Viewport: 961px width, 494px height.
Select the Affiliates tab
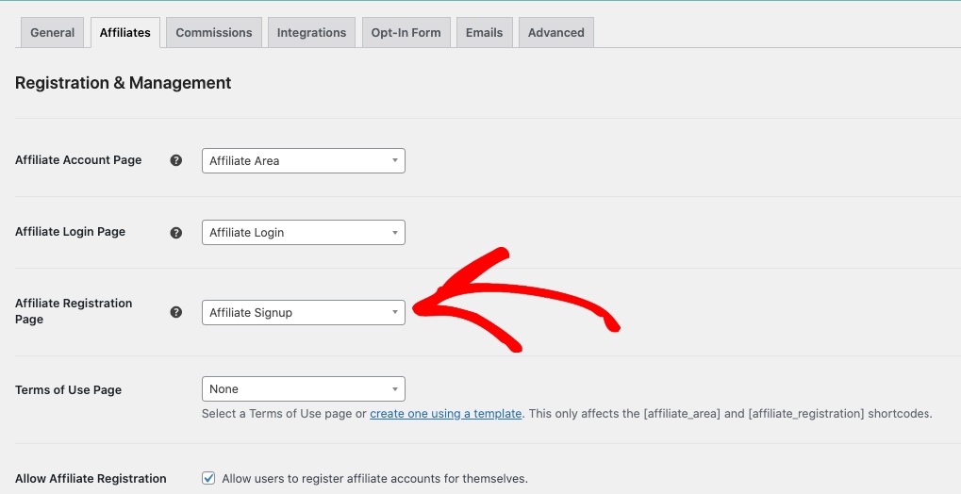click(x=125, y=32)
